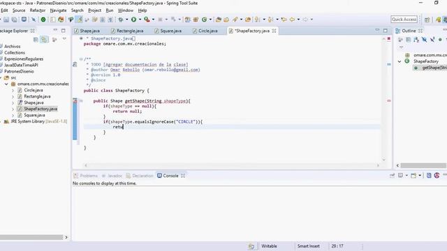Toggle Link with Editor in Package Explorer
Image resolution: width=447 pixels, height=251 pixels.
pyautogui.click(x=44, y=40)
